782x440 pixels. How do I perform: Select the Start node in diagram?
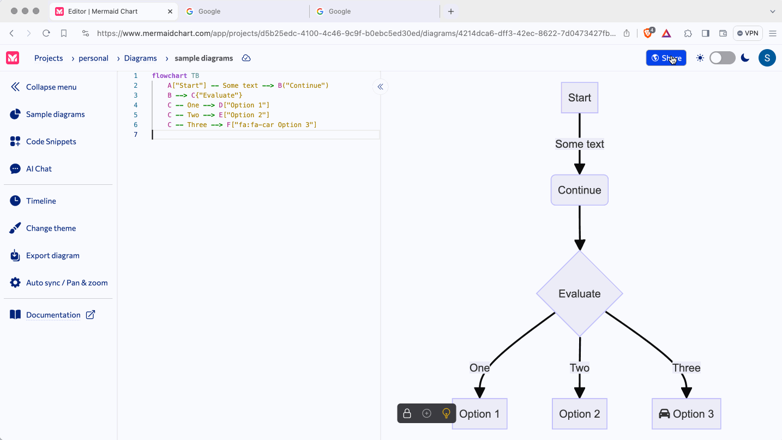click(x=579, y=98)
